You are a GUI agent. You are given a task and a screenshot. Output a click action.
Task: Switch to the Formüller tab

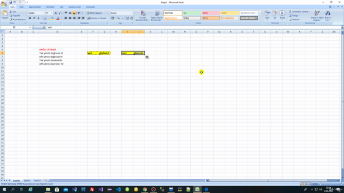tap(50, 7)
